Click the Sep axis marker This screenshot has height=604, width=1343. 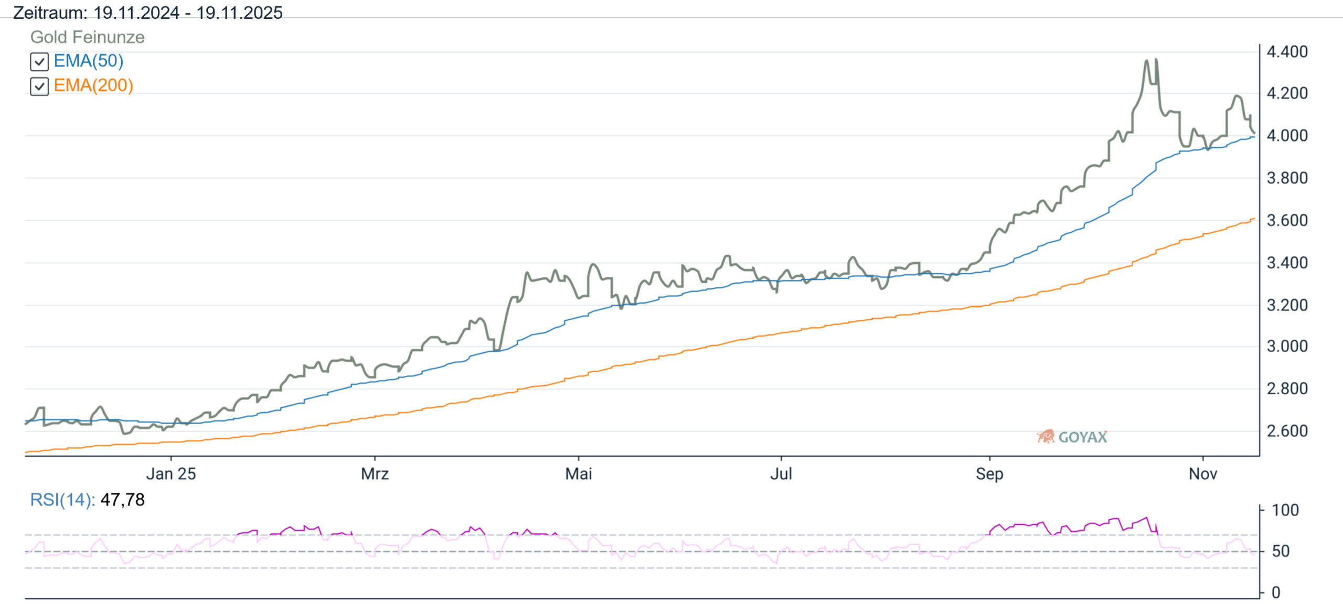tap(989, 474)
